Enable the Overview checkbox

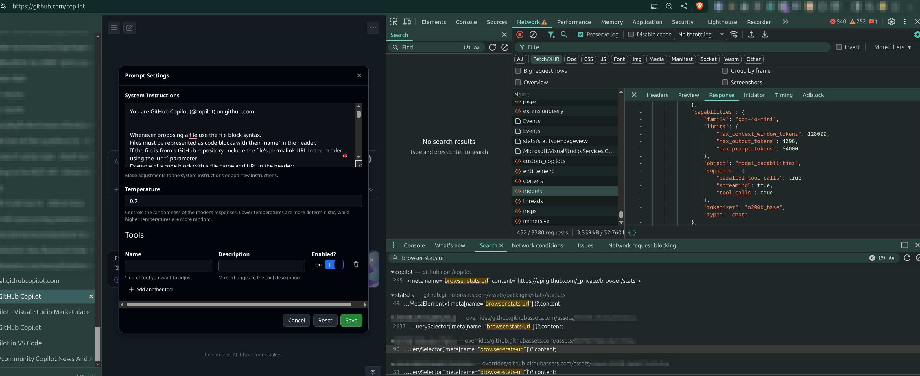518,82
